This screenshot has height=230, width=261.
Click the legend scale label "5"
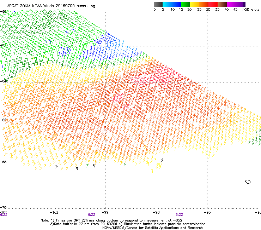coord(163,10)
